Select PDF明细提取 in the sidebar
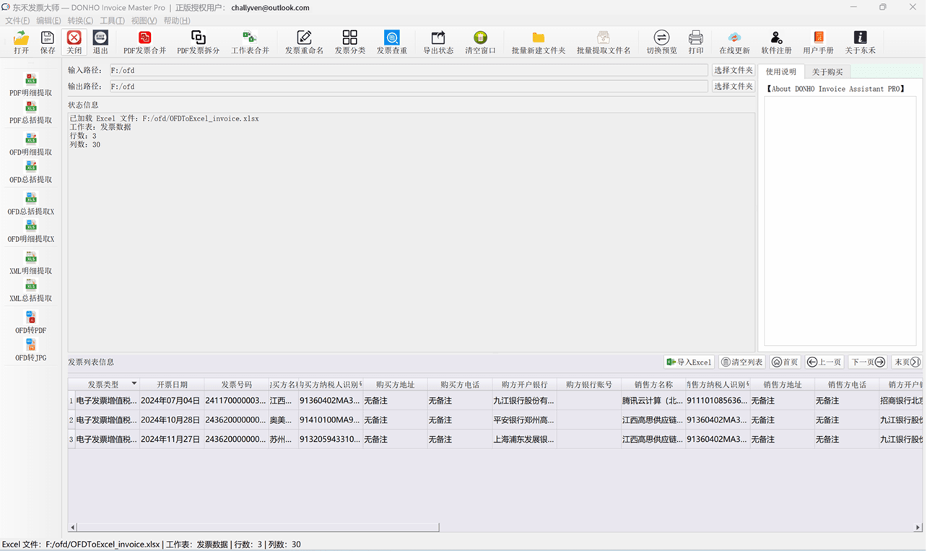 coord(31,85)
